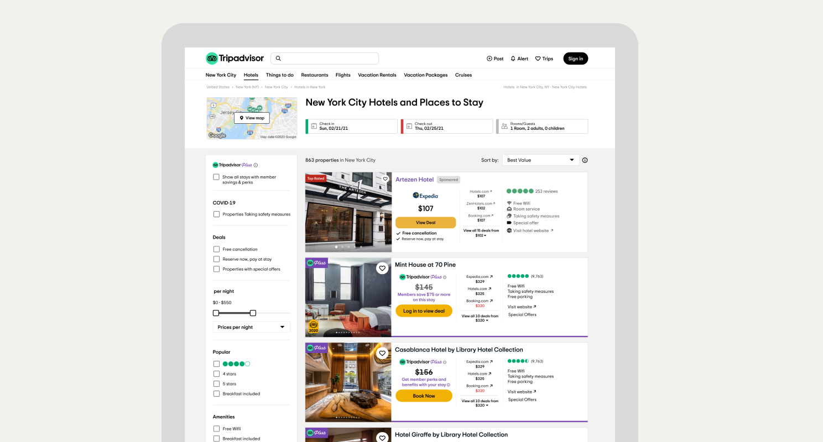Open the Sort by Best Value dropdown
This screenshot has width=823, height=442.
point(540,160)
